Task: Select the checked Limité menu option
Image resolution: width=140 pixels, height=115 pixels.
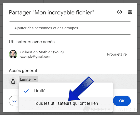Action: pos(66,91)
